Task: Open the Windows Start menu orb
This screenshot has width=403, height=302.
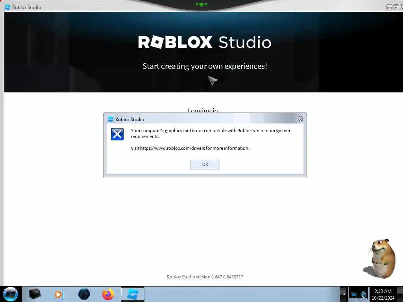Action: click(x=11, y=294)
